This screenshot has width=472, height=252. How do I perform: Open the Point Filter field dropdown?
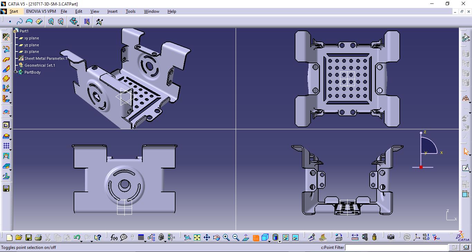click(x=454, y=248)
